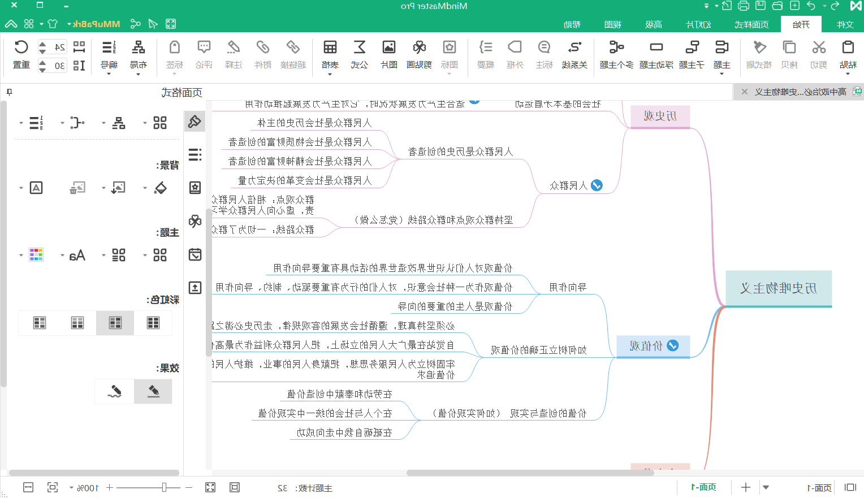Open the theme color palette swatch
864x498 pixels.
coord(36,255)
